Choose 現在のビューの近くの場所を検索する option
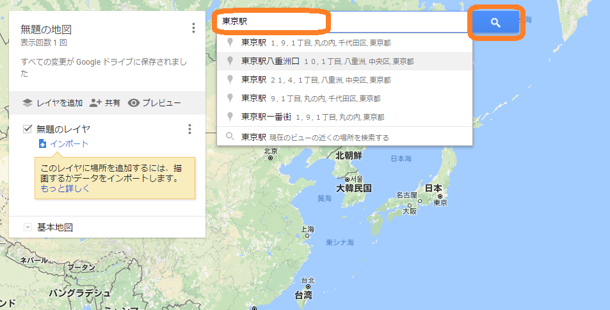The image size is (610, 310). coord(344,136)
